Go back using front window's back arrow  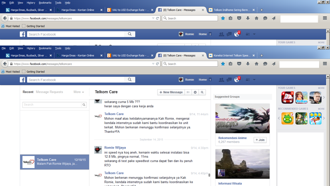[5, 64]
